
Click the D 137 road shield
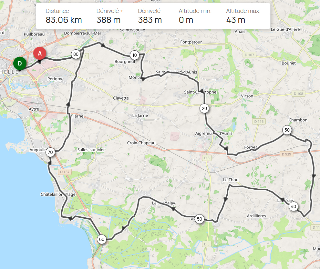(x=65, y=172)
